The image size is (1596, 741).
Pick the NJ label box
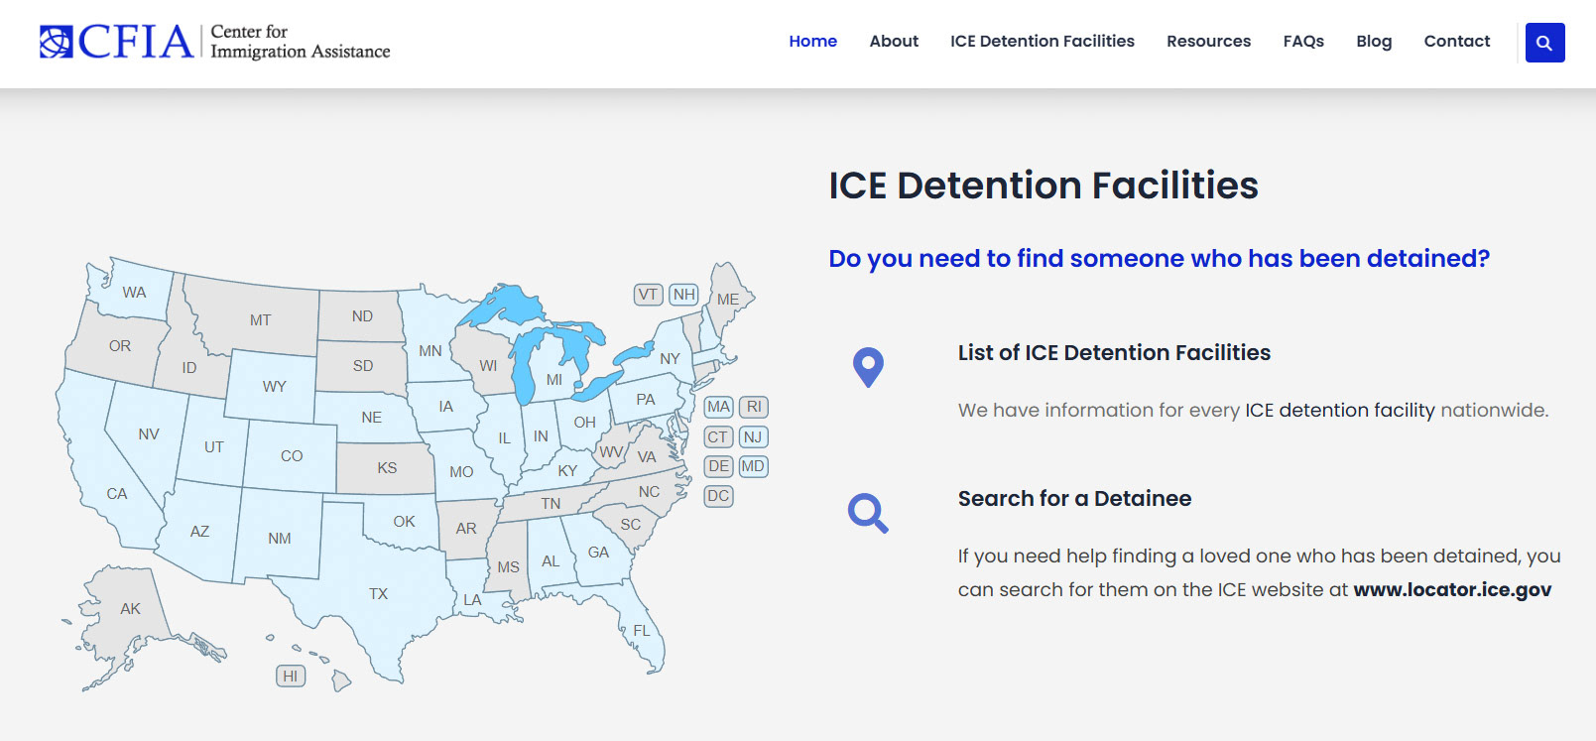753,436
